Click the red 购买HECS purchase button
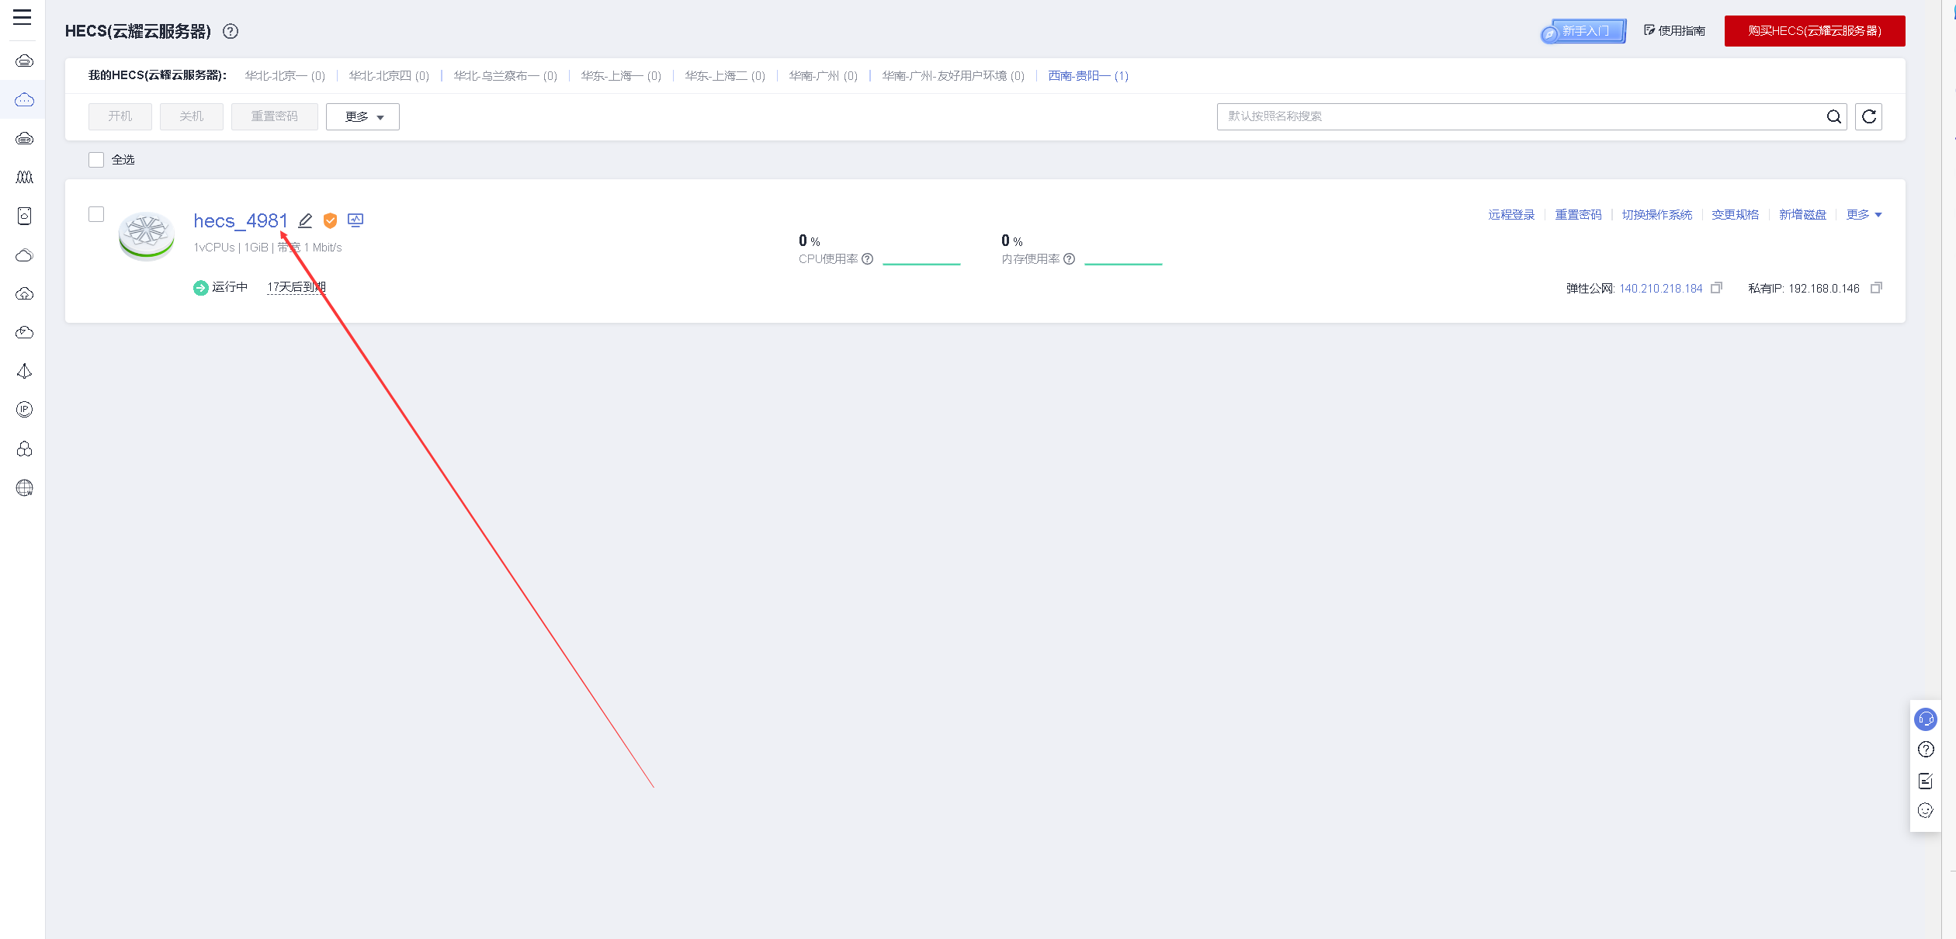This screenshot has width=1956, height=939. tap(1814, 31)
